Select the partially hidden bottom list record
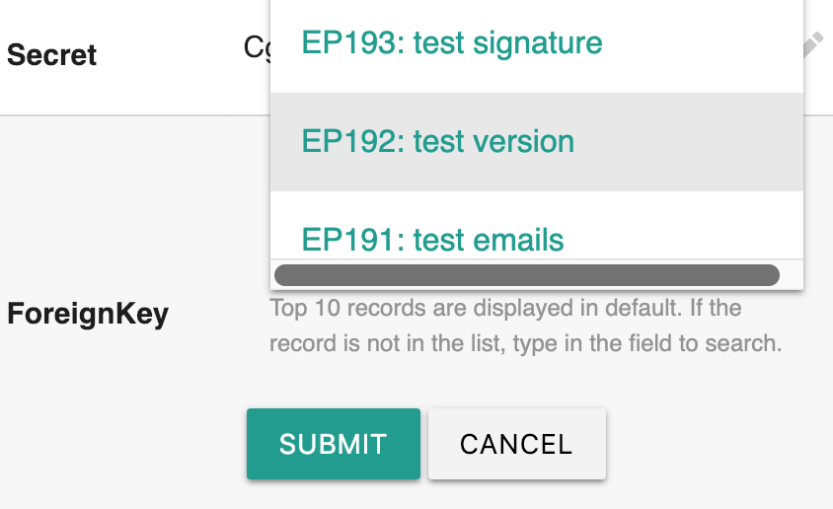 (433, 239)
